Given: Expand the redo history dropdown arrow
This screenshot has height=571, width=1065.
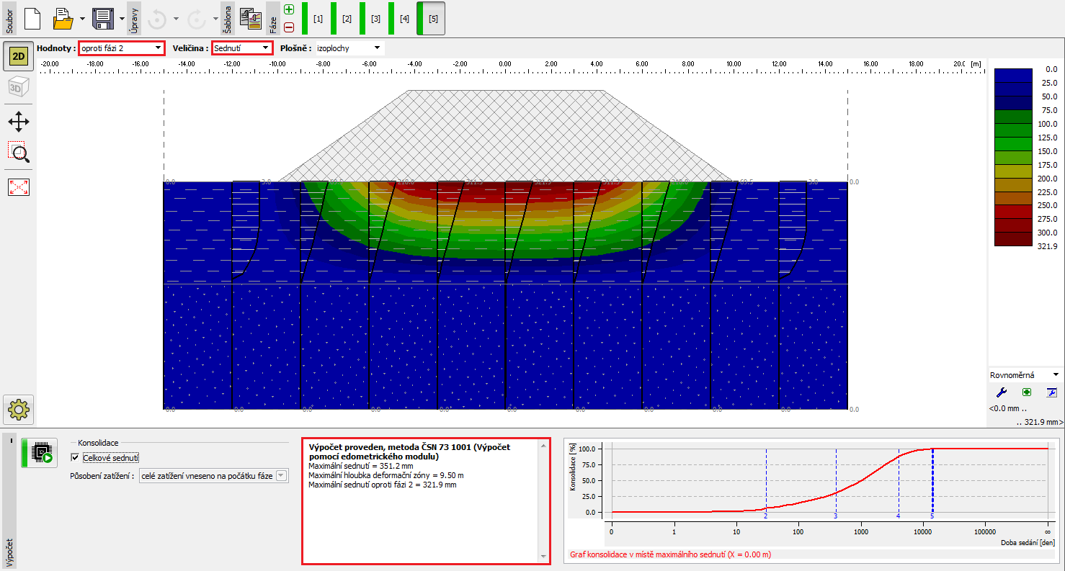Looking at the screenshot, I should point(215,19).
